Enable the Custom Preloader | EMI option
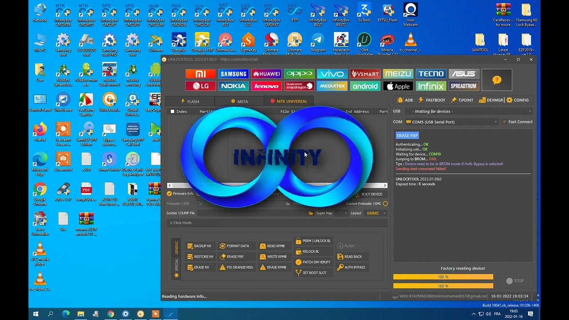569x320 pixels. [x=385, y=204]
